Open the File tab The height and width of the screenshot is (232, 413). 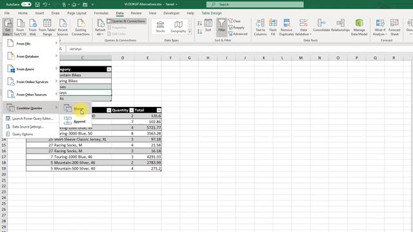pyautogui.click(x=7, y=13)
